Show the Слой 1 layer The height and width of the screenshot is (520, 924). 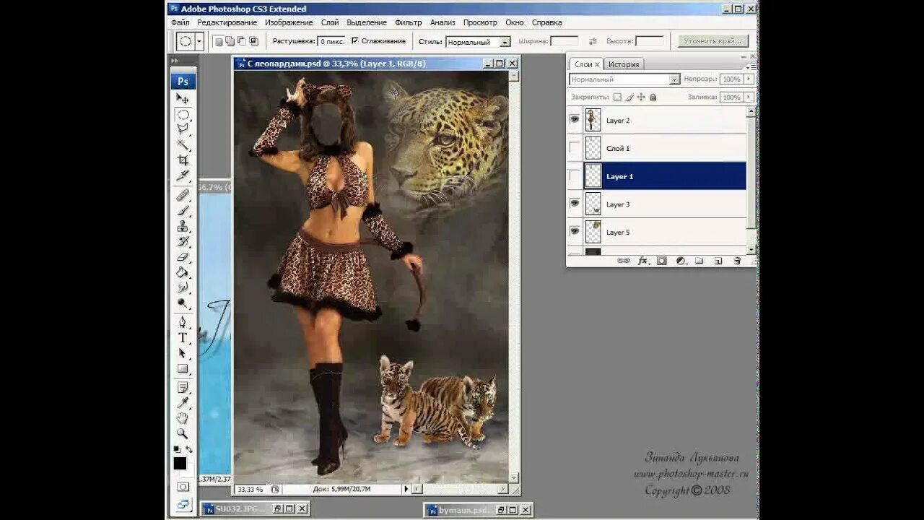point(575,148)
